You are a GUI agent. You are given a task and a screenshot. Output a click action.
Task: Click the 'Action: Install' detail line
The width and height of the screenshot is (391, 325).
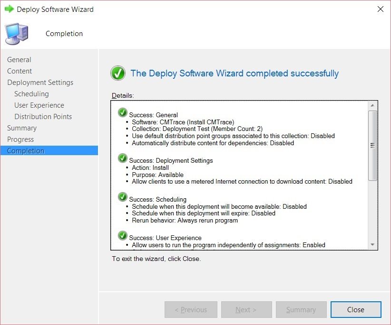(x=150, y=167)
